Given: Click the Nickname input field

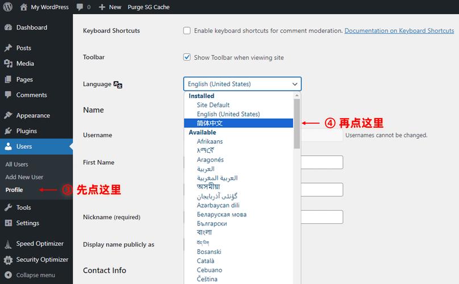Looking at the screenshot, I should tap(322, 217).
